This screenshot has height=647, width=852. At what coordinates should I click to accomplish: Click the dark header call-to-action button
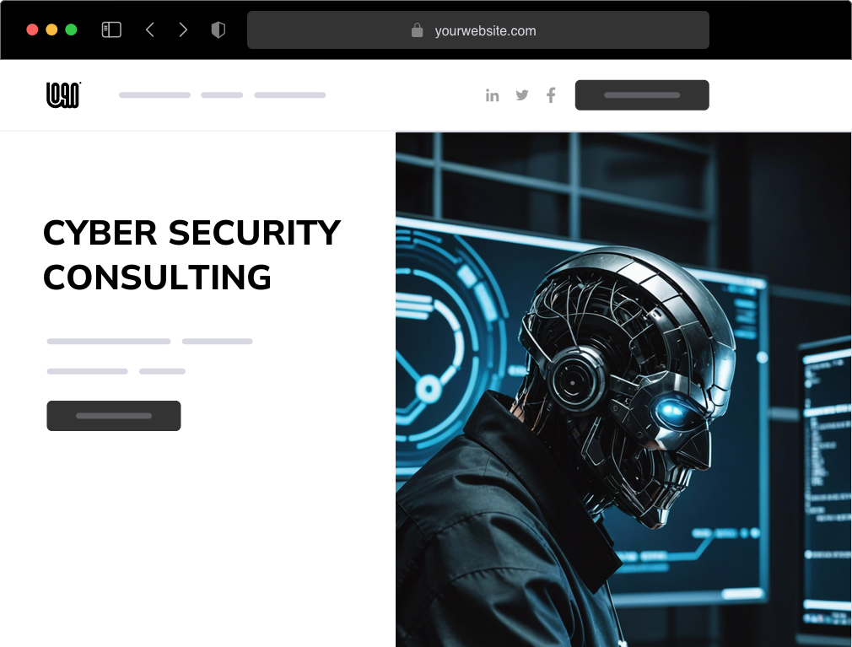[x=642, y=95]
